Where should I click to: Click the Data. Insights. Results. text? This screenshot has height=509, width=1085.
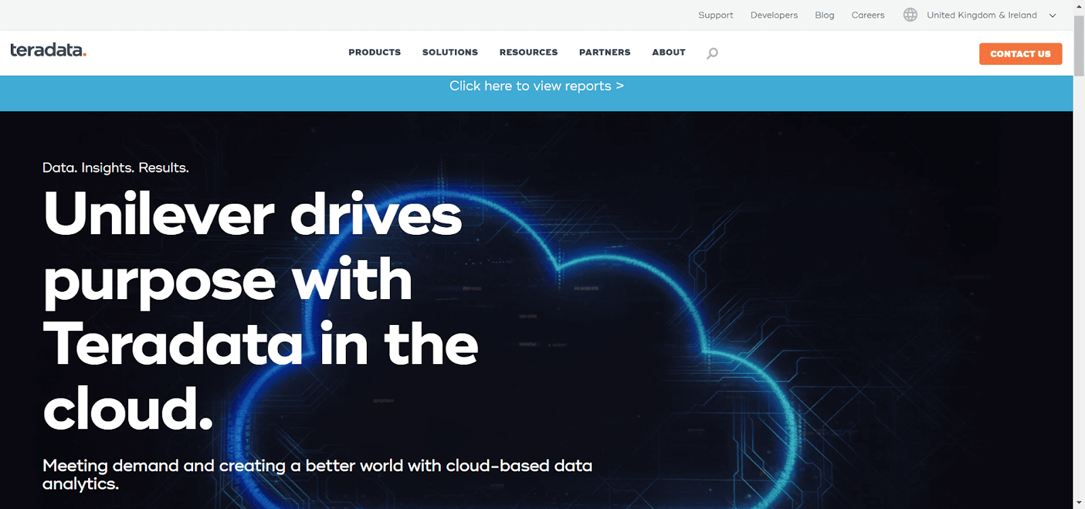click(x=115, y=168)
